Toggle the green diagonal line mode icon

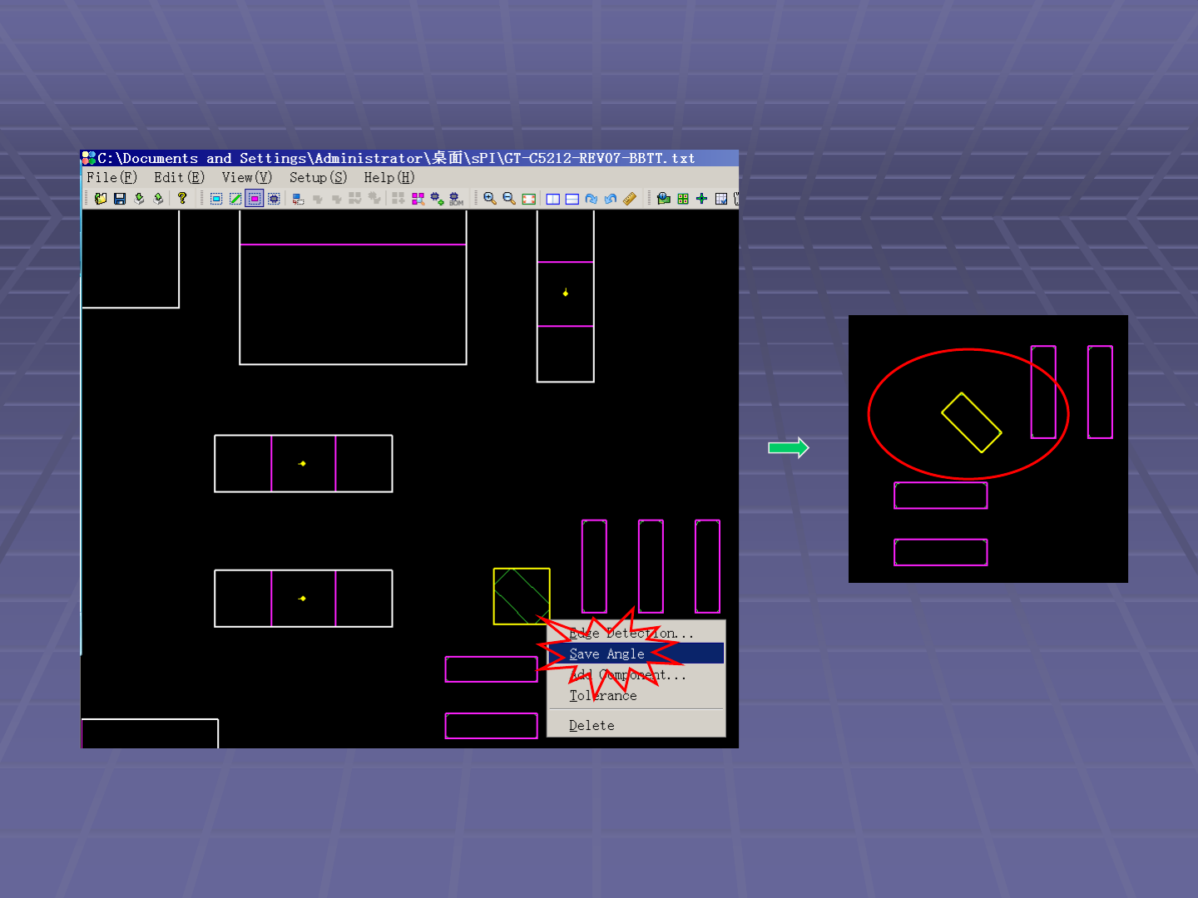pyautogui.click(x=235, y=199)
